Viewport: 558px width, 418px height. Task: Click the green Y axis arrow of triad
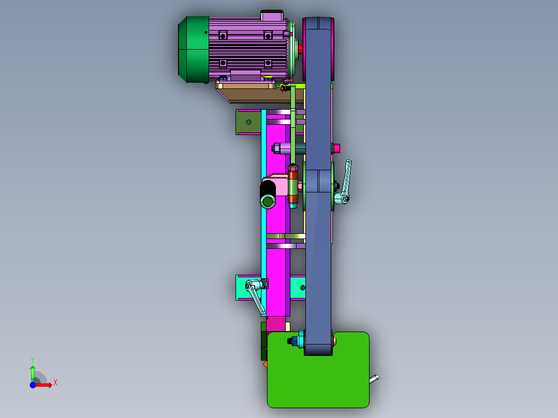pos(33,373)
